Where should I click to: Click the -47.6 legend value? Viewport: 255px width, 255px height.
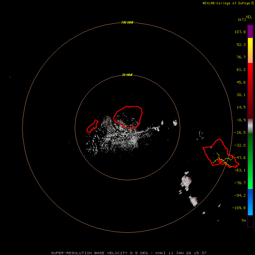pos(240,158)
